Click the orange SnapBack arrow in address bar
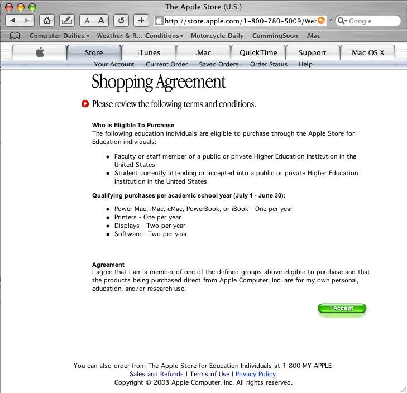Image resolution: width=407 pixels, height=393 pixels. click(322, 21)
